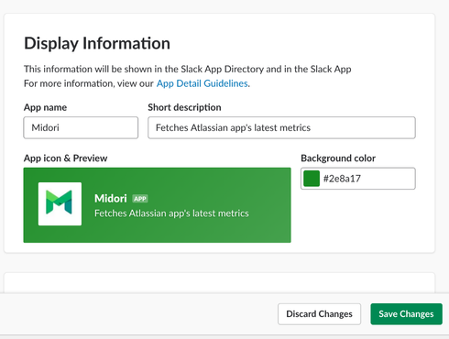This screenshot has height=339, width=449.
Task: Click the Discard Changes button
Action: (319, 314)
